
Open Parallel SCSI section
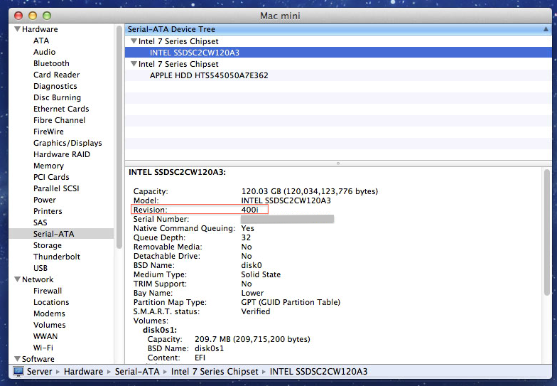(56, 188)
